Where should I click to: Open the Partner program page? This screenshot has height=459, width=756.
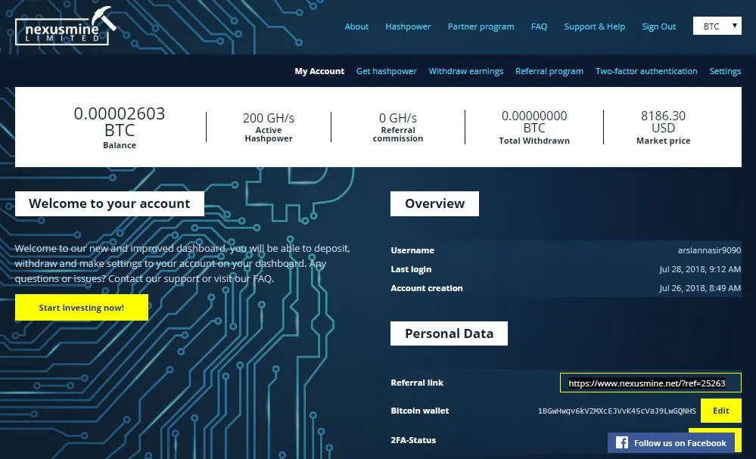pos(481,26)
